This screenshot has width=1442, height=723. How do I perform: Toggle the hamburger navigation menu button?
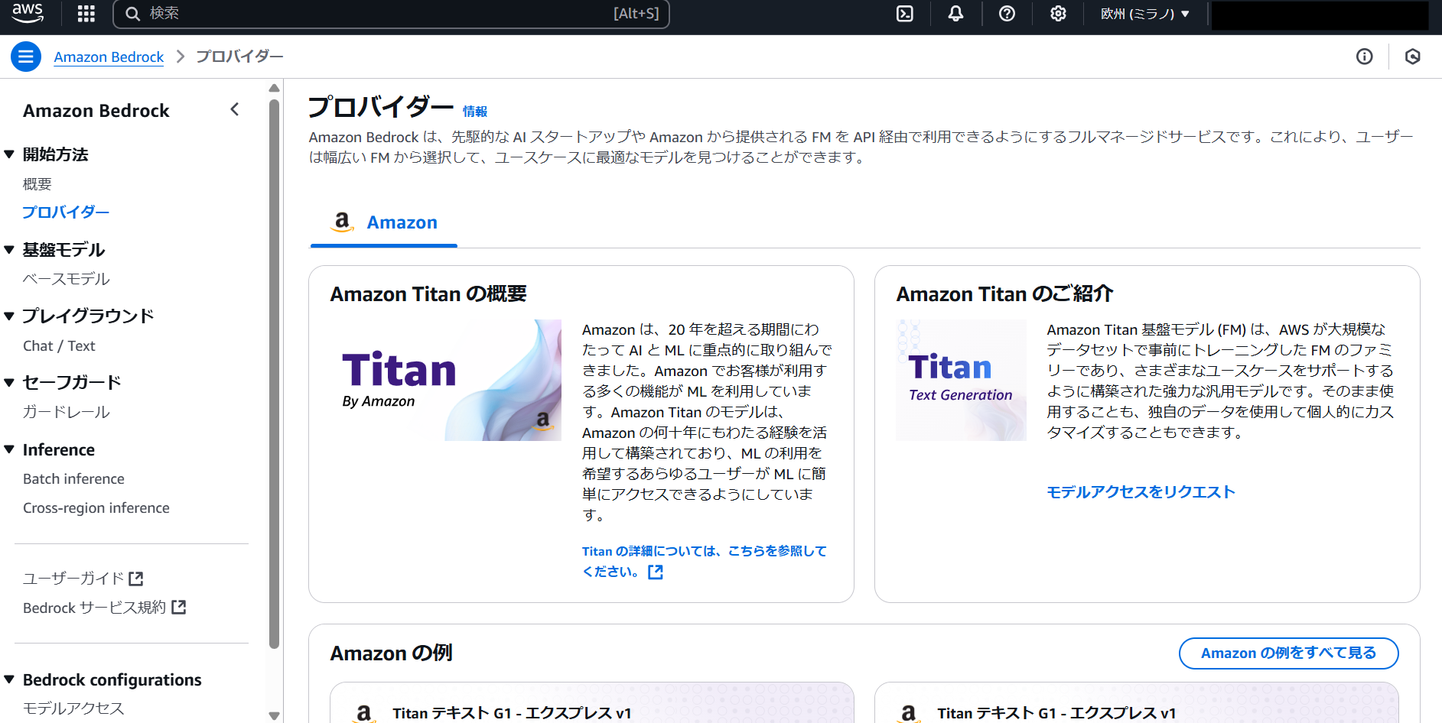click(26, 57)
